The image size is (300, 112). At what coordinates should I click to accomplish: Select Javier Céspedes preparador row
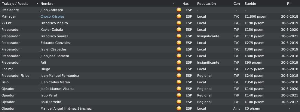click(150, 50)
